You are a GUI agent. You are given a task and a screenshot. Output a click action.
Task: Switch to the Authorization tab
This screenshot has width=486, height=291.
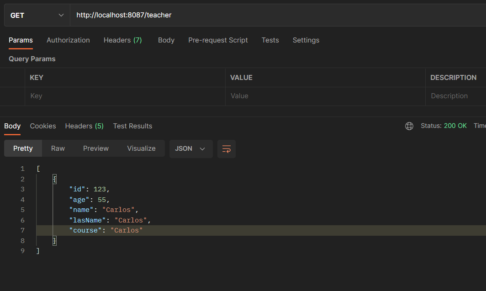click(x=68, y=40)
